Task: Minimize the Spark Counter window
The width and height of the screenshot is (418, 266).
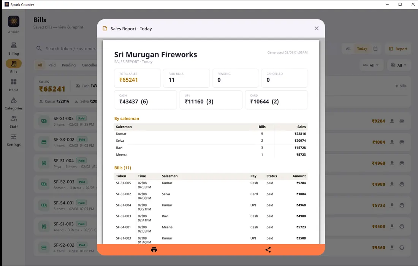Action: pyautogui.click(x=387, y=4)
